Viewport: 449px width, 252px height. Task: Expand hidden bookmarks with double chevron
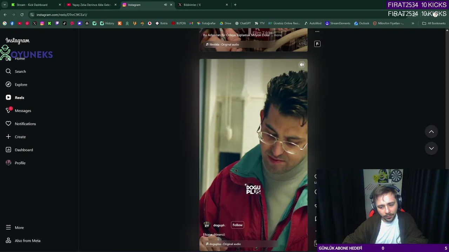[x=413, y=23]
